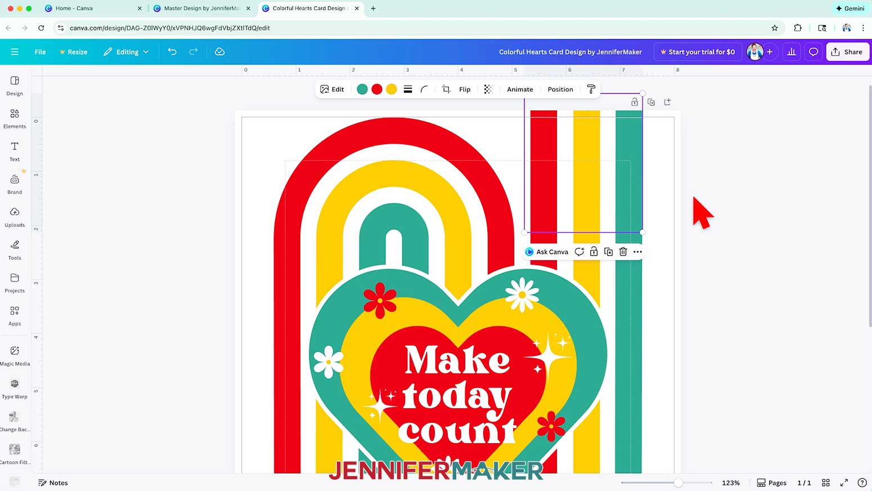Delete the selected element
Image resolution: width=872 pixels, height=491 pixels.
[623, 252]
